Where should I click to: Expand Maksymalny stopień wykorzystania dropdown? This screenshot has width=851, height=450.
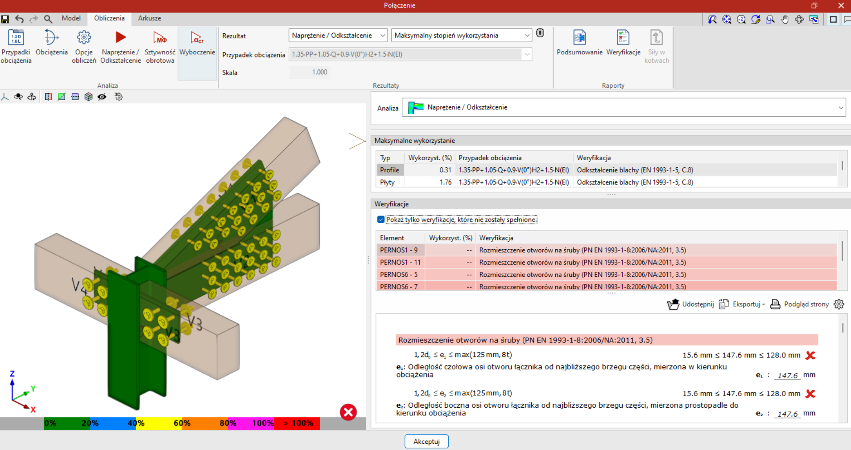[462, 36]
